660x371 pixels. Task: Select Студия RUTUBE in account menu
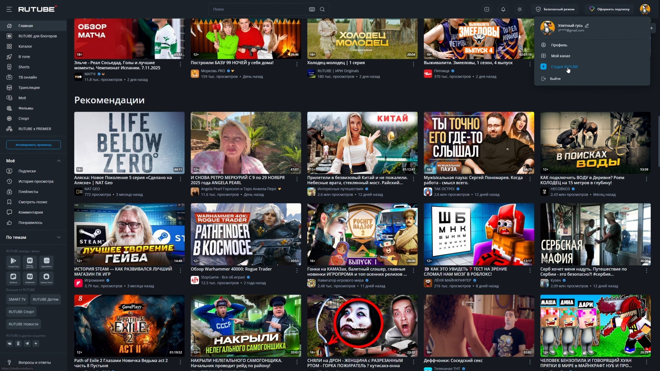564,67
